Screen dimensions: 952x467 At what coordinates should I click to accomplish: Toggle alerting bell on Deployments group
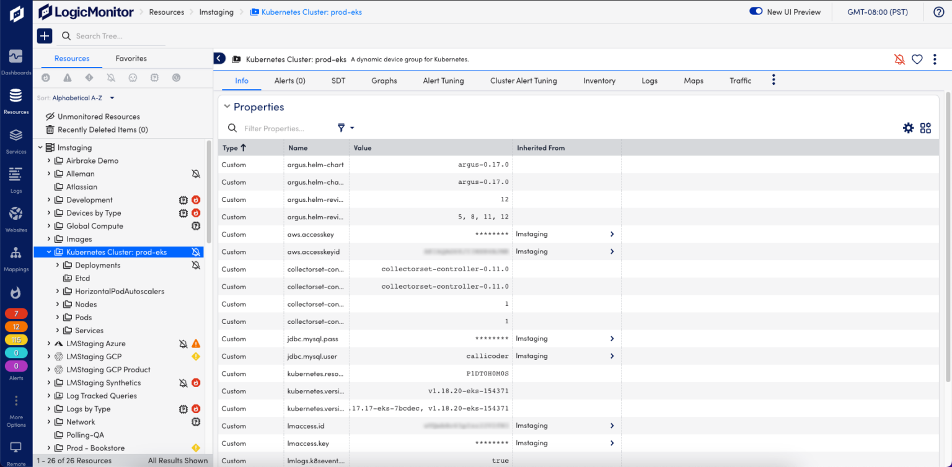(196, 265)
